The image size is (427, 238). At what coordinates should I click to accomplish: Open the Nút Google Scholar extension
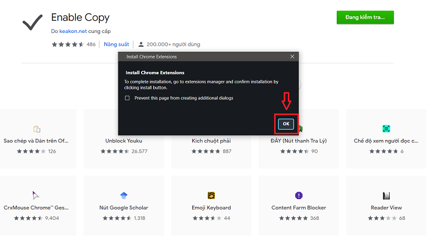[124, 208]
